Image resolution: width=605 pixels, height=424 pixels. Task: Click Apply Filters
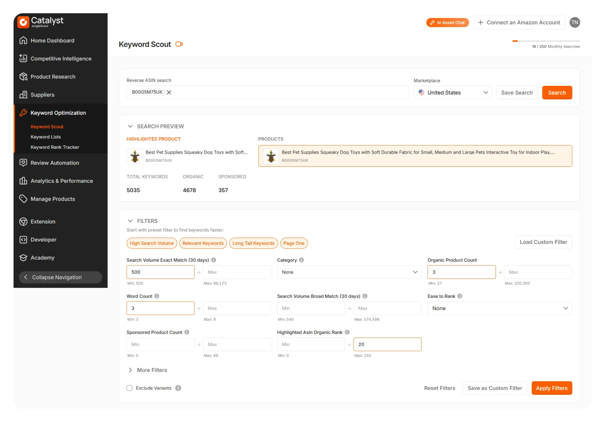click(552, 388)
